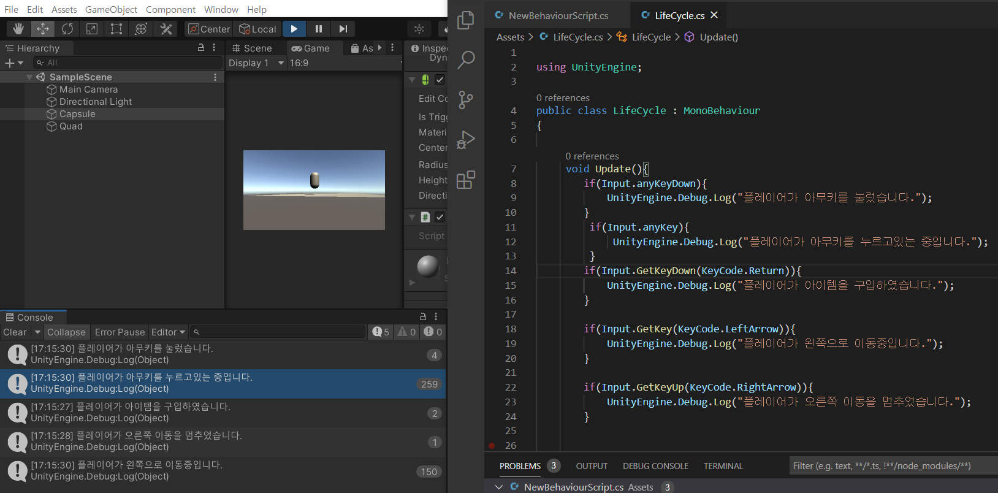Lock the Console panel
The height and width of the screenshot is (493, 998).
click(x=423, y=316)
